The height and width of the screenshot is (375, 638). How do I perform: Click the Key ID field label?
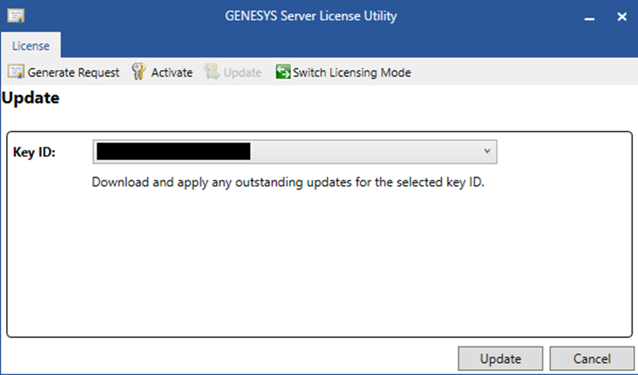34,151
